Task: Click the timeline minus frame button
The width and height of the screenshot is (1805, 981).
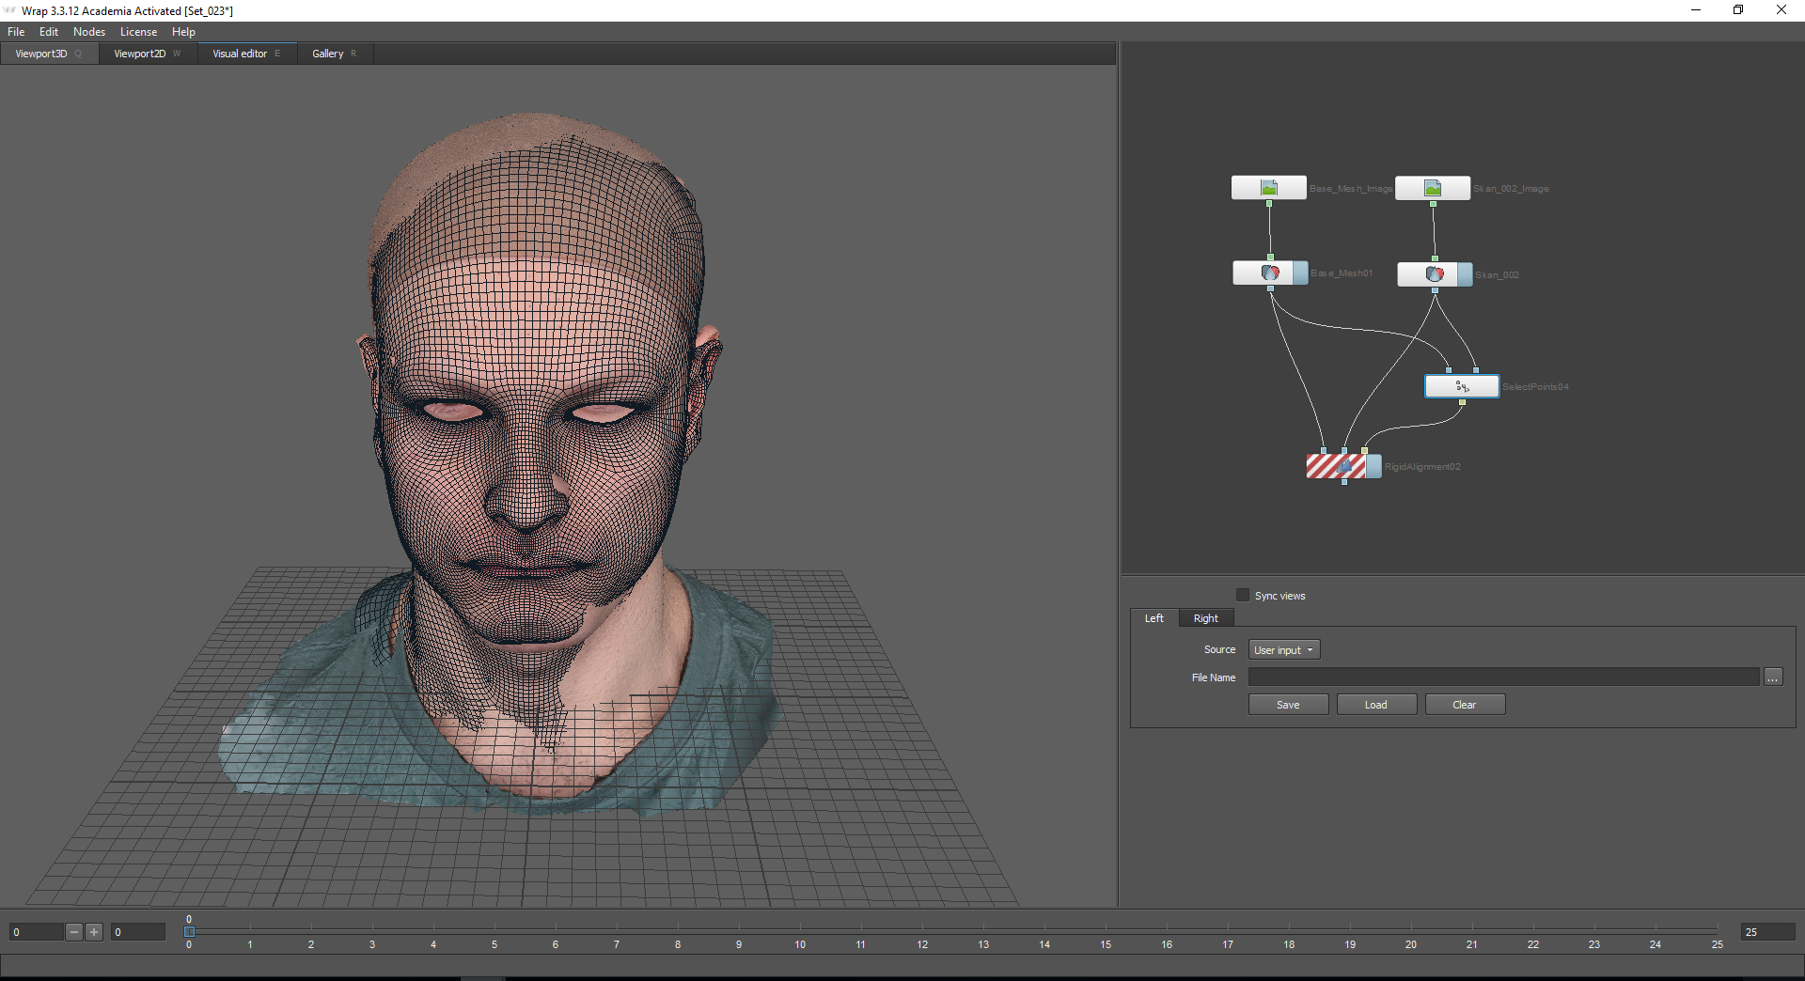Action: click(x=74, y=932)
